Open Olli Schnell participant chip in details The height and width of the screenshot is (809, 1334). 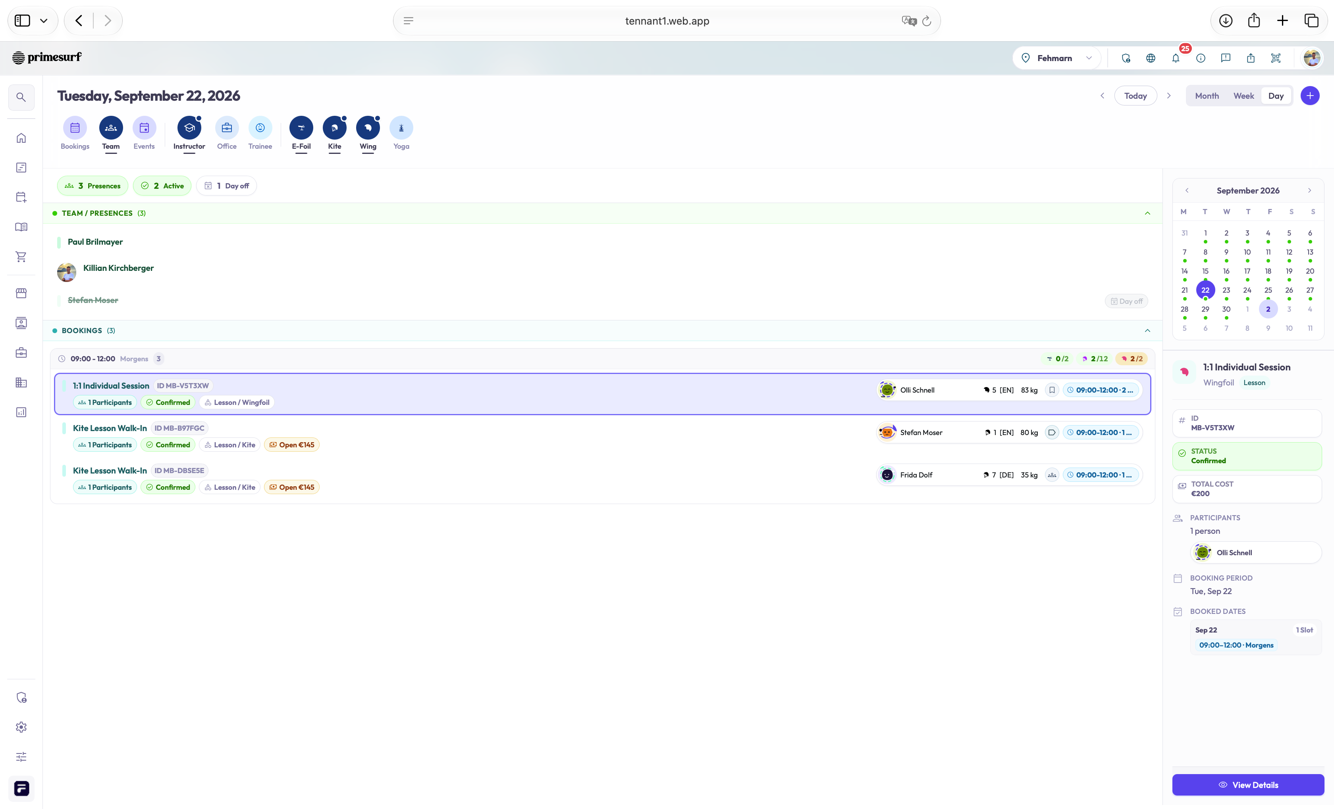coord(1255,553)
